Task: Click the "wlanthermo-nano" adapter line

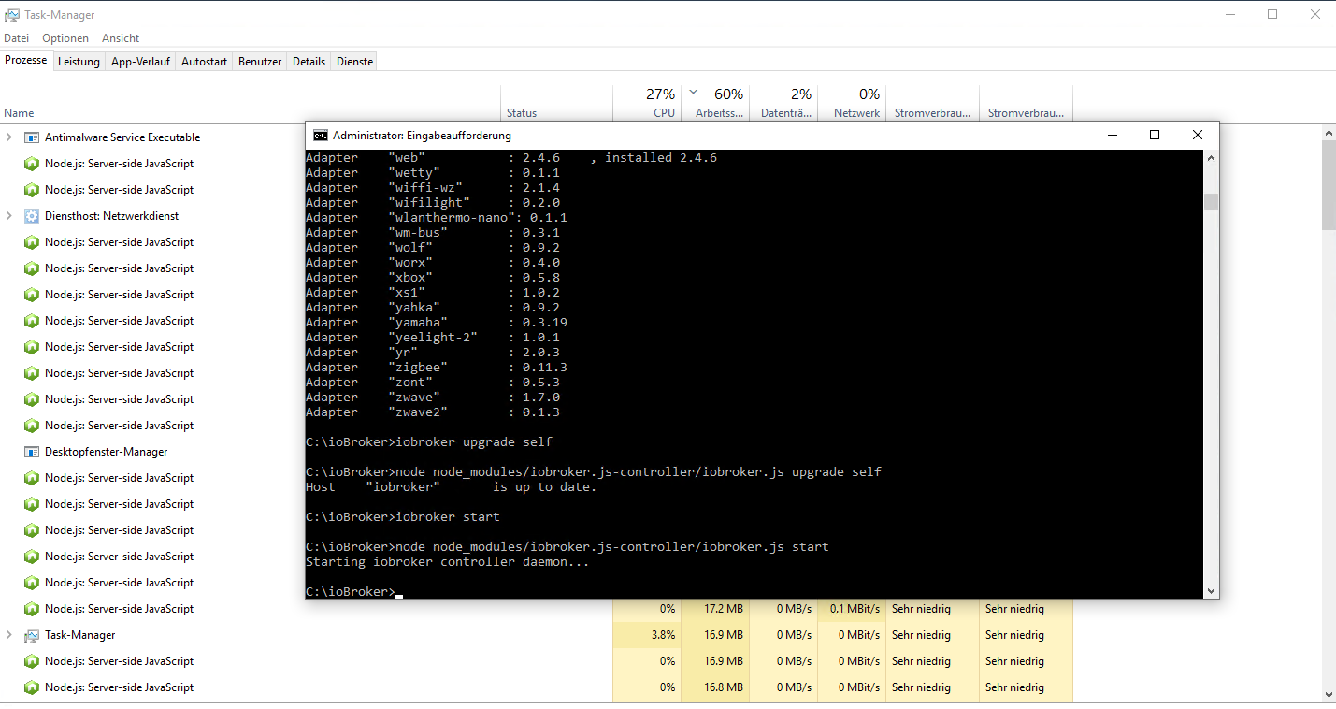Action: pos(436,218)
